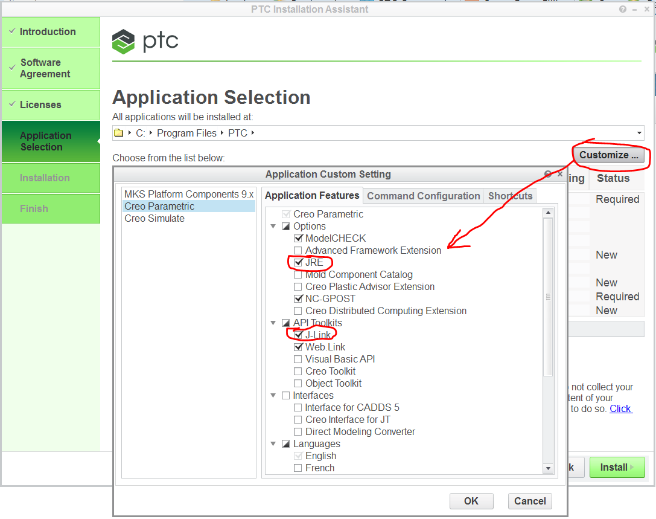Click Cancel in custom setting dialog

(530, 501)
